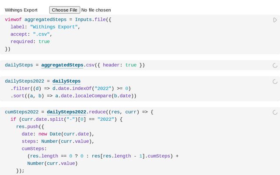Click the res.push({ code line

[x=31, y=126]
